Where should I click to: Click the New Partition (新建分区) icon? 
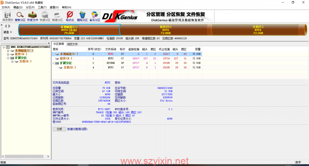(57, 16)
